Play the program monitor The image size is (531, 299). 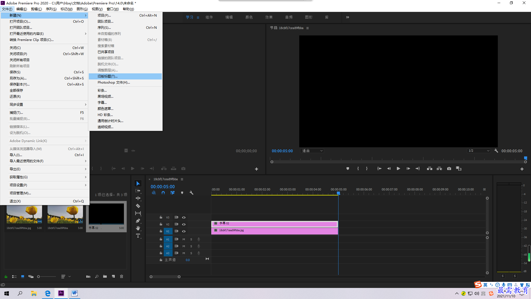(399, 169)
